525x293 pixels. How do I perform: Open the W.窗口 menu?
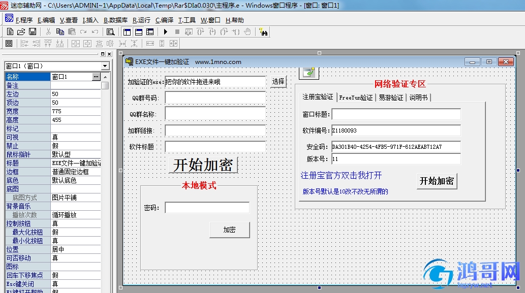point(210,20)
